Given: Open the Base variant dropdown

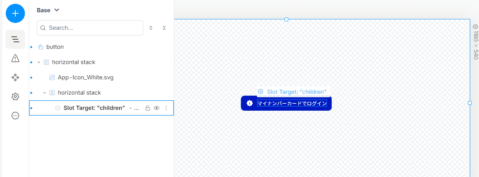Looking at the screenshot, I should pos(48,10).
